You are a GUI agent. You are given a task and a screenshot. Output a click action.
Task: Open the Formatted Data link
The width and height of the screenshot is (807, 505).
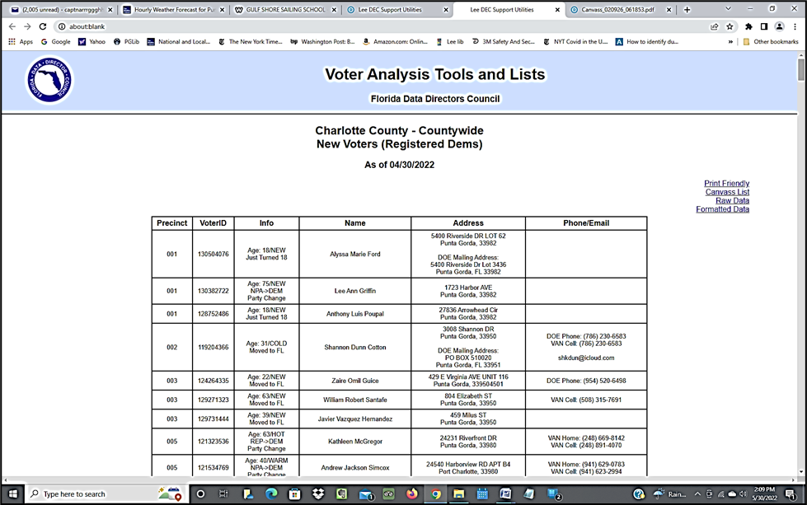tap(723, 209)
